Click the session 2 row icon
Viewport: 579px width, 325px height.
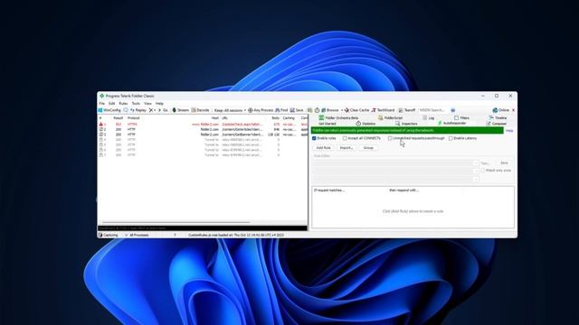coord(100,129)
